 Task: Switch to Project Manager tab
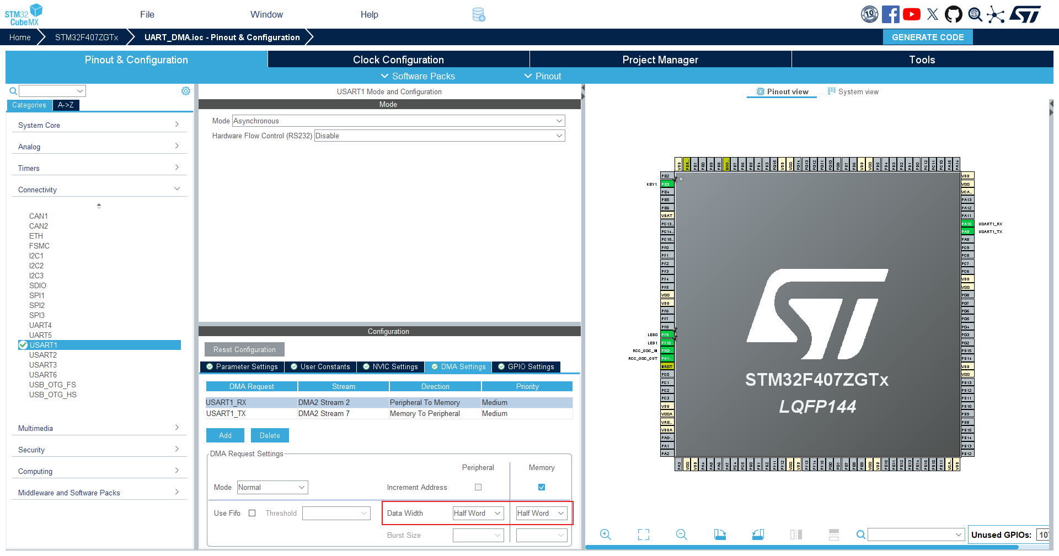[660, 60]
